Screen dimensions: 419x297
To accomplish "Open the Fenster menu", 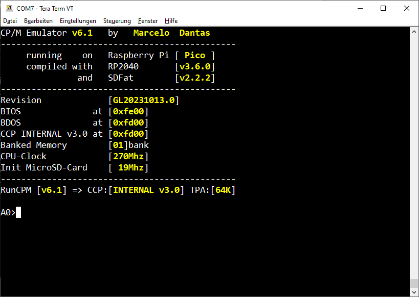I will point(148,21).
